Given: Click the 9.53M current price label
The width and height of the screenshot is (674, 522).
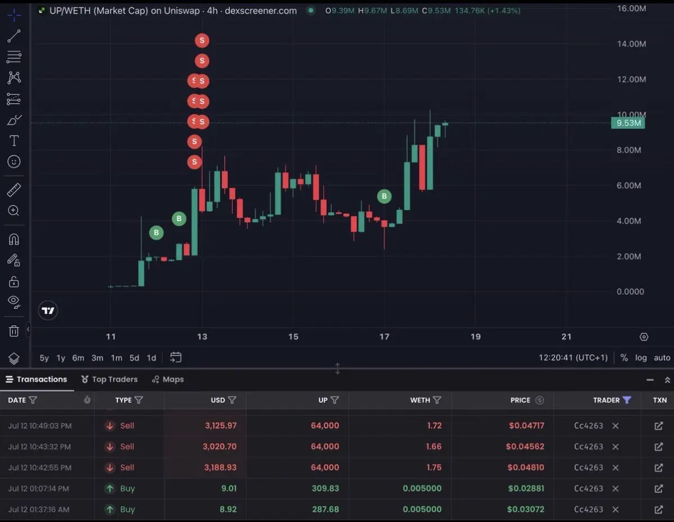Looking at the screenshot, I should (628, 123).
